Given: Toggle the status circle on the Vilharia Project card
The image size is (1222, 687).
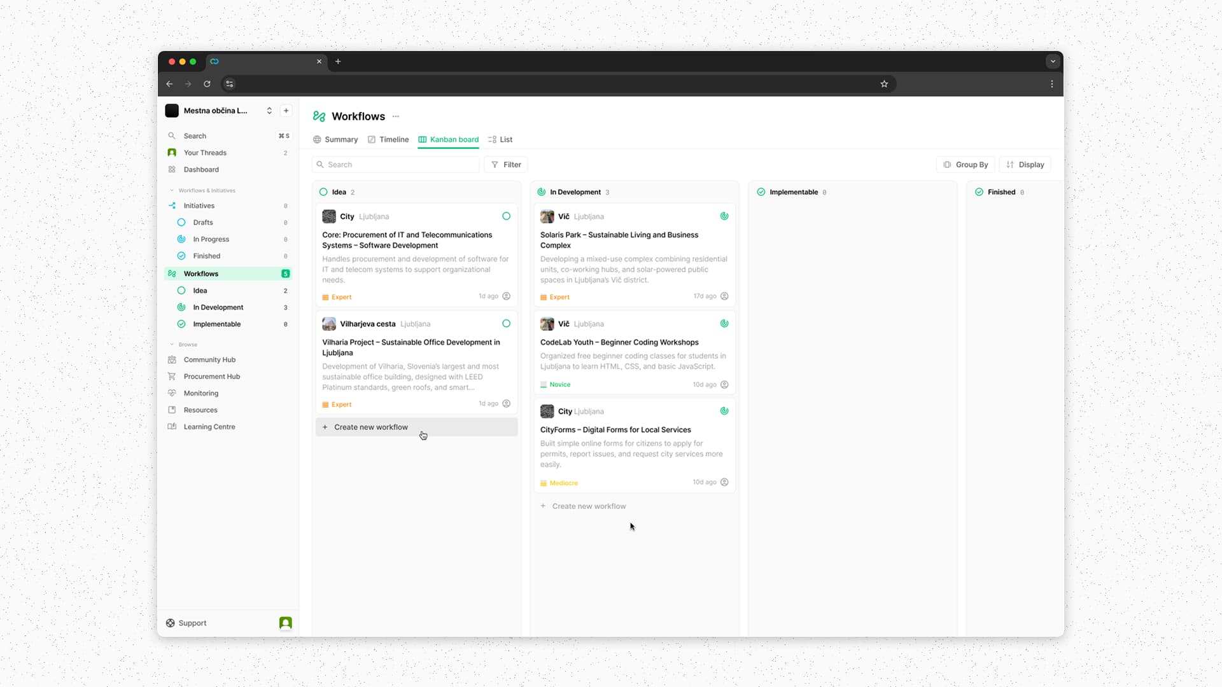Looking at the screenshot, I should (506, 324).
